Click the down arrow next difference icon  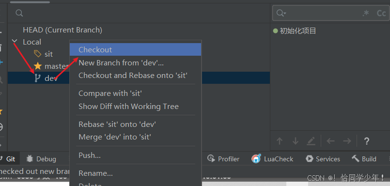tap(295, 141)
